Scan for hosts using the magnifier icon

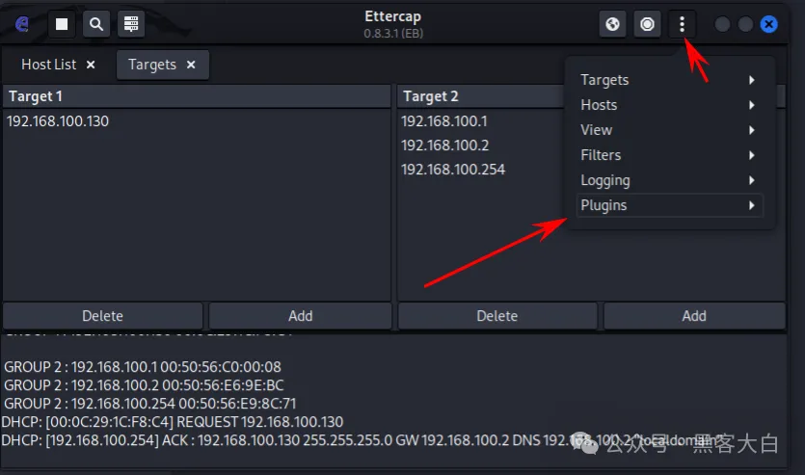96,24
